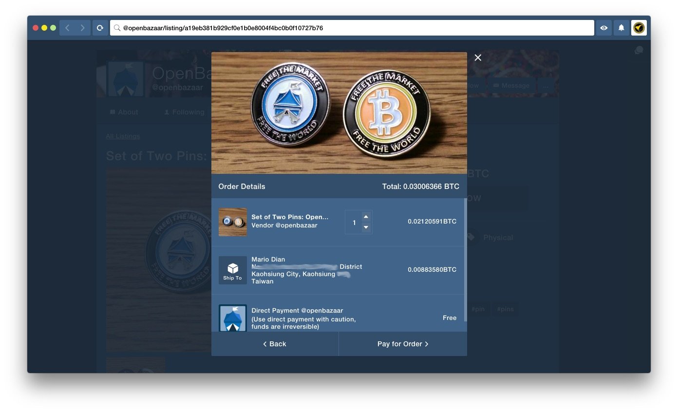
Task: Click the Physical type label on the listing page
Action: click(x=498, y=238)
